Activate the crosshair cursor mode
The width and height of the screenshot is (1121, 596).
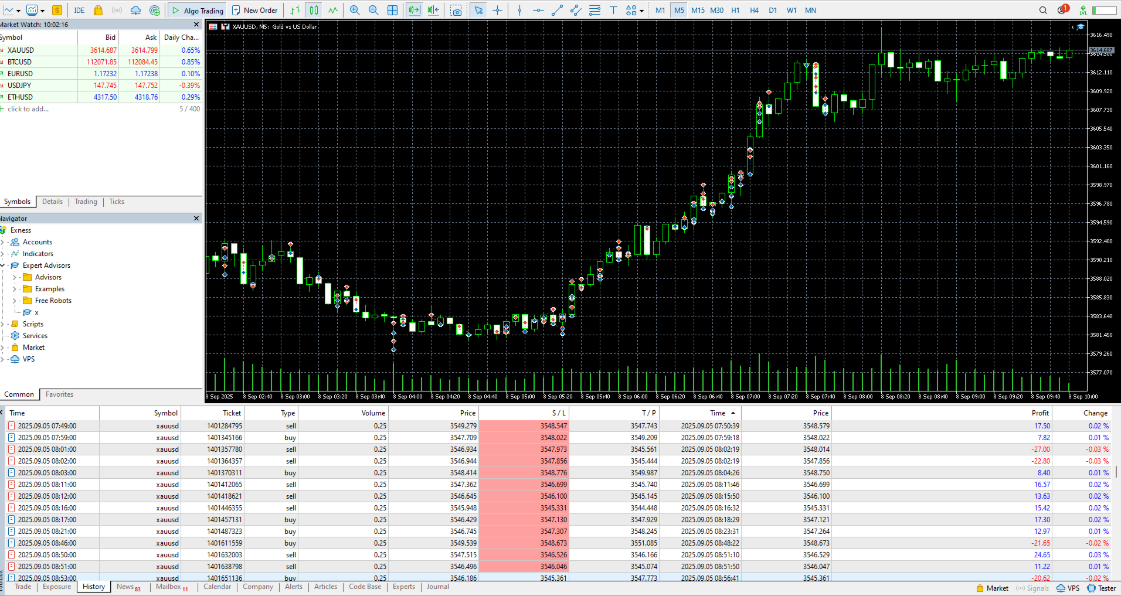click(497, 10)
